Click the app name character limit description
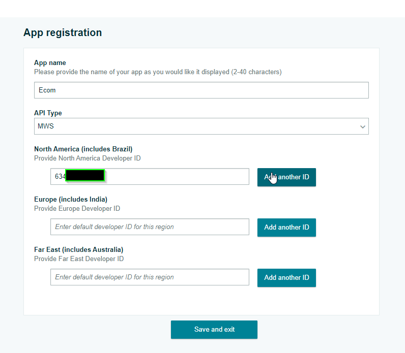 [x=158, y=72]
